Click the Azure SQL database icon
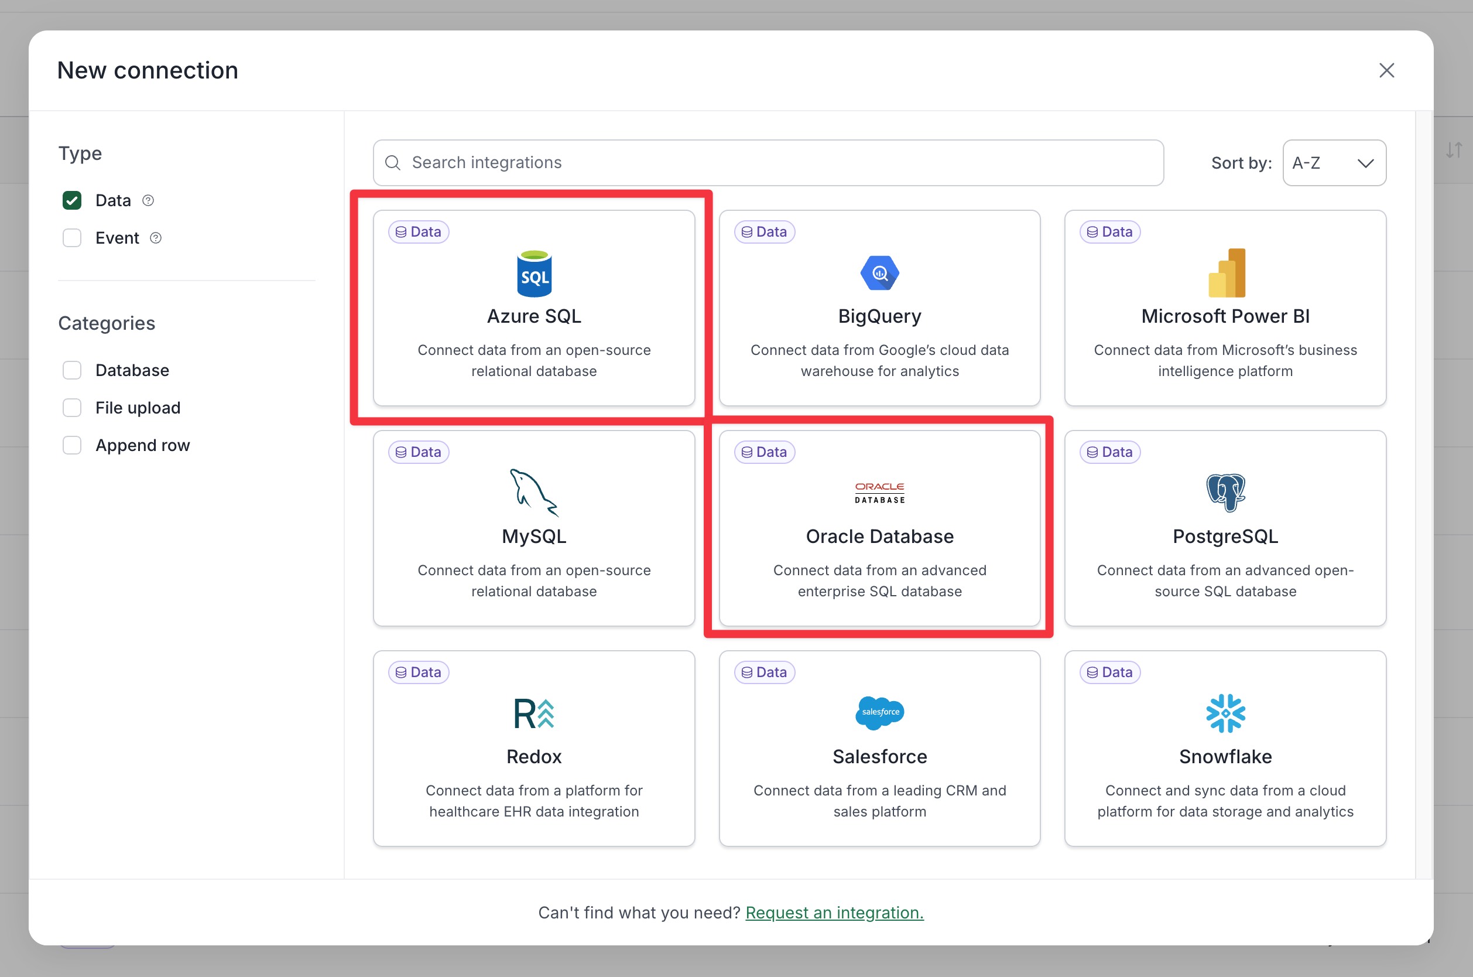1473x977 pixels. coord(534,274)
